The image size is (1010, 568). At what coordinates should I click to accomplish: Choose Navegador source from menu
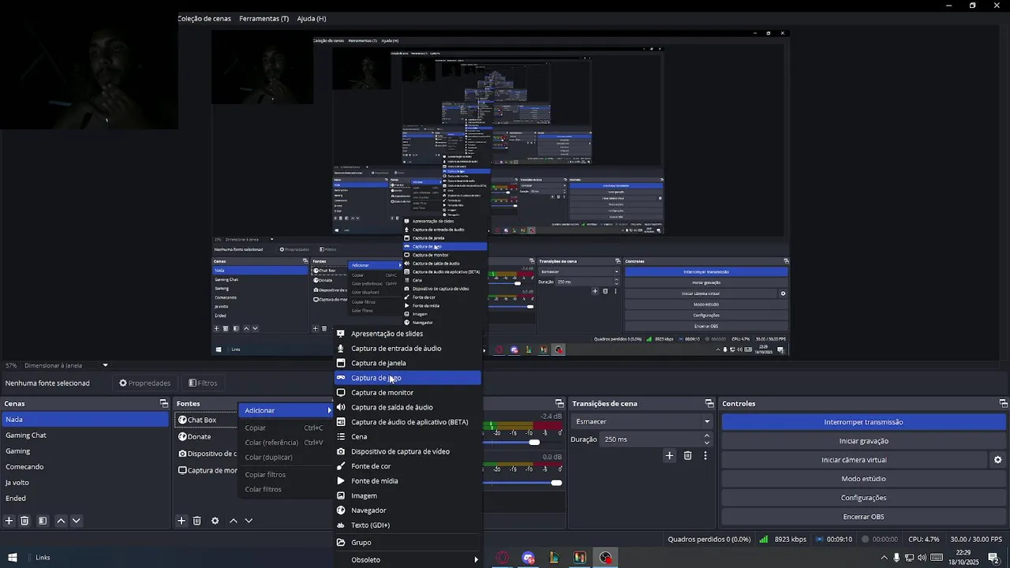tap(408, 510)
